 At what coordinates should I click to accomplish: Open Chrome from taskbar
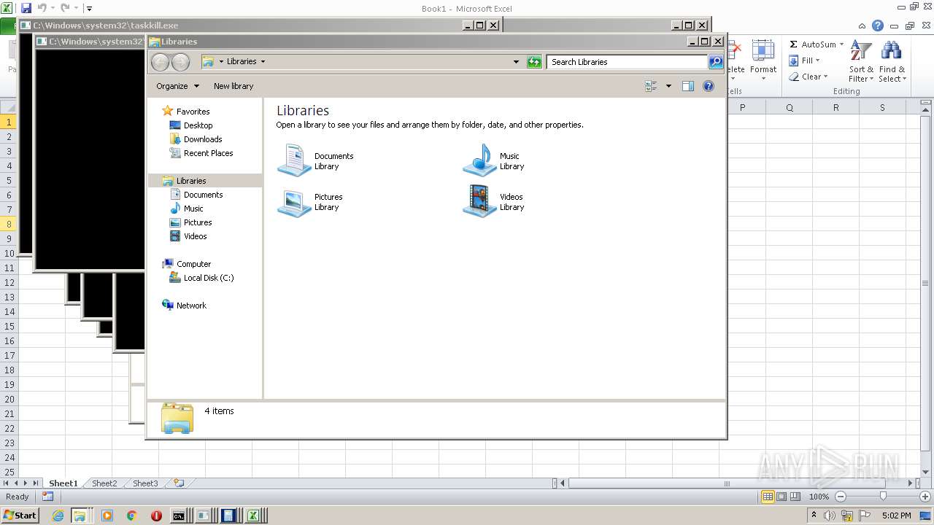click(x=131, y=516)
